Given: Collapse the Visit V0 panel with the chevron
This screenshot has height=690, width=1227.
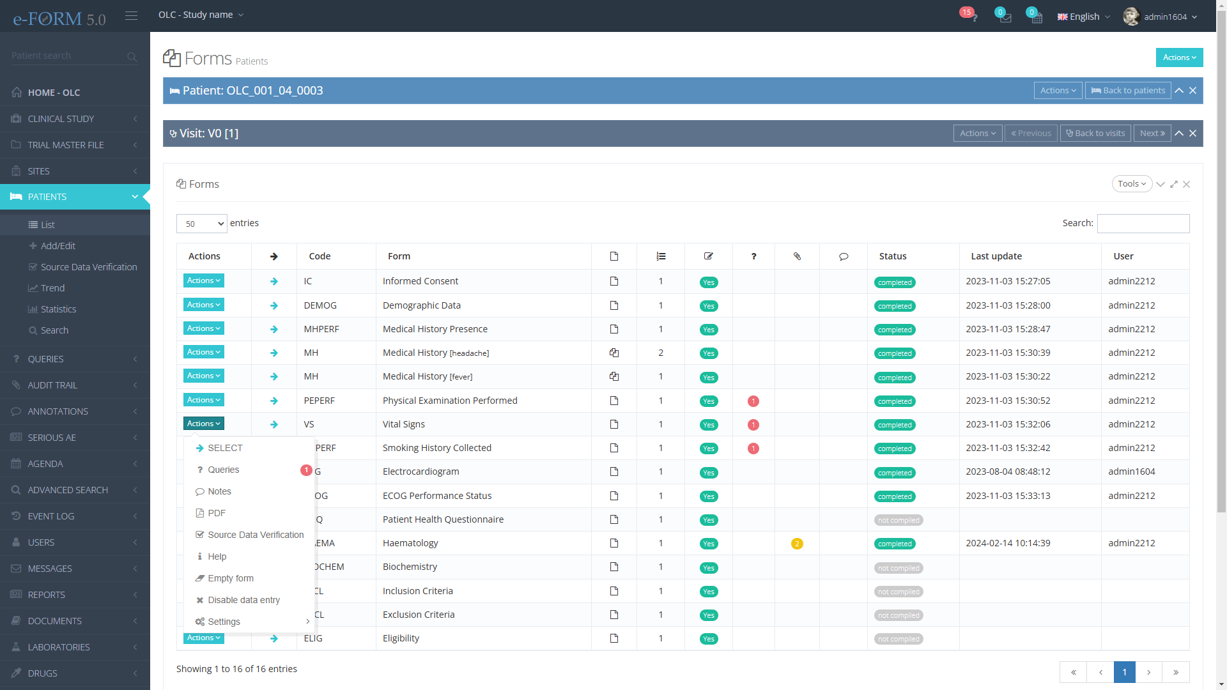Looking at the screenshot, I should [1179, 134].
